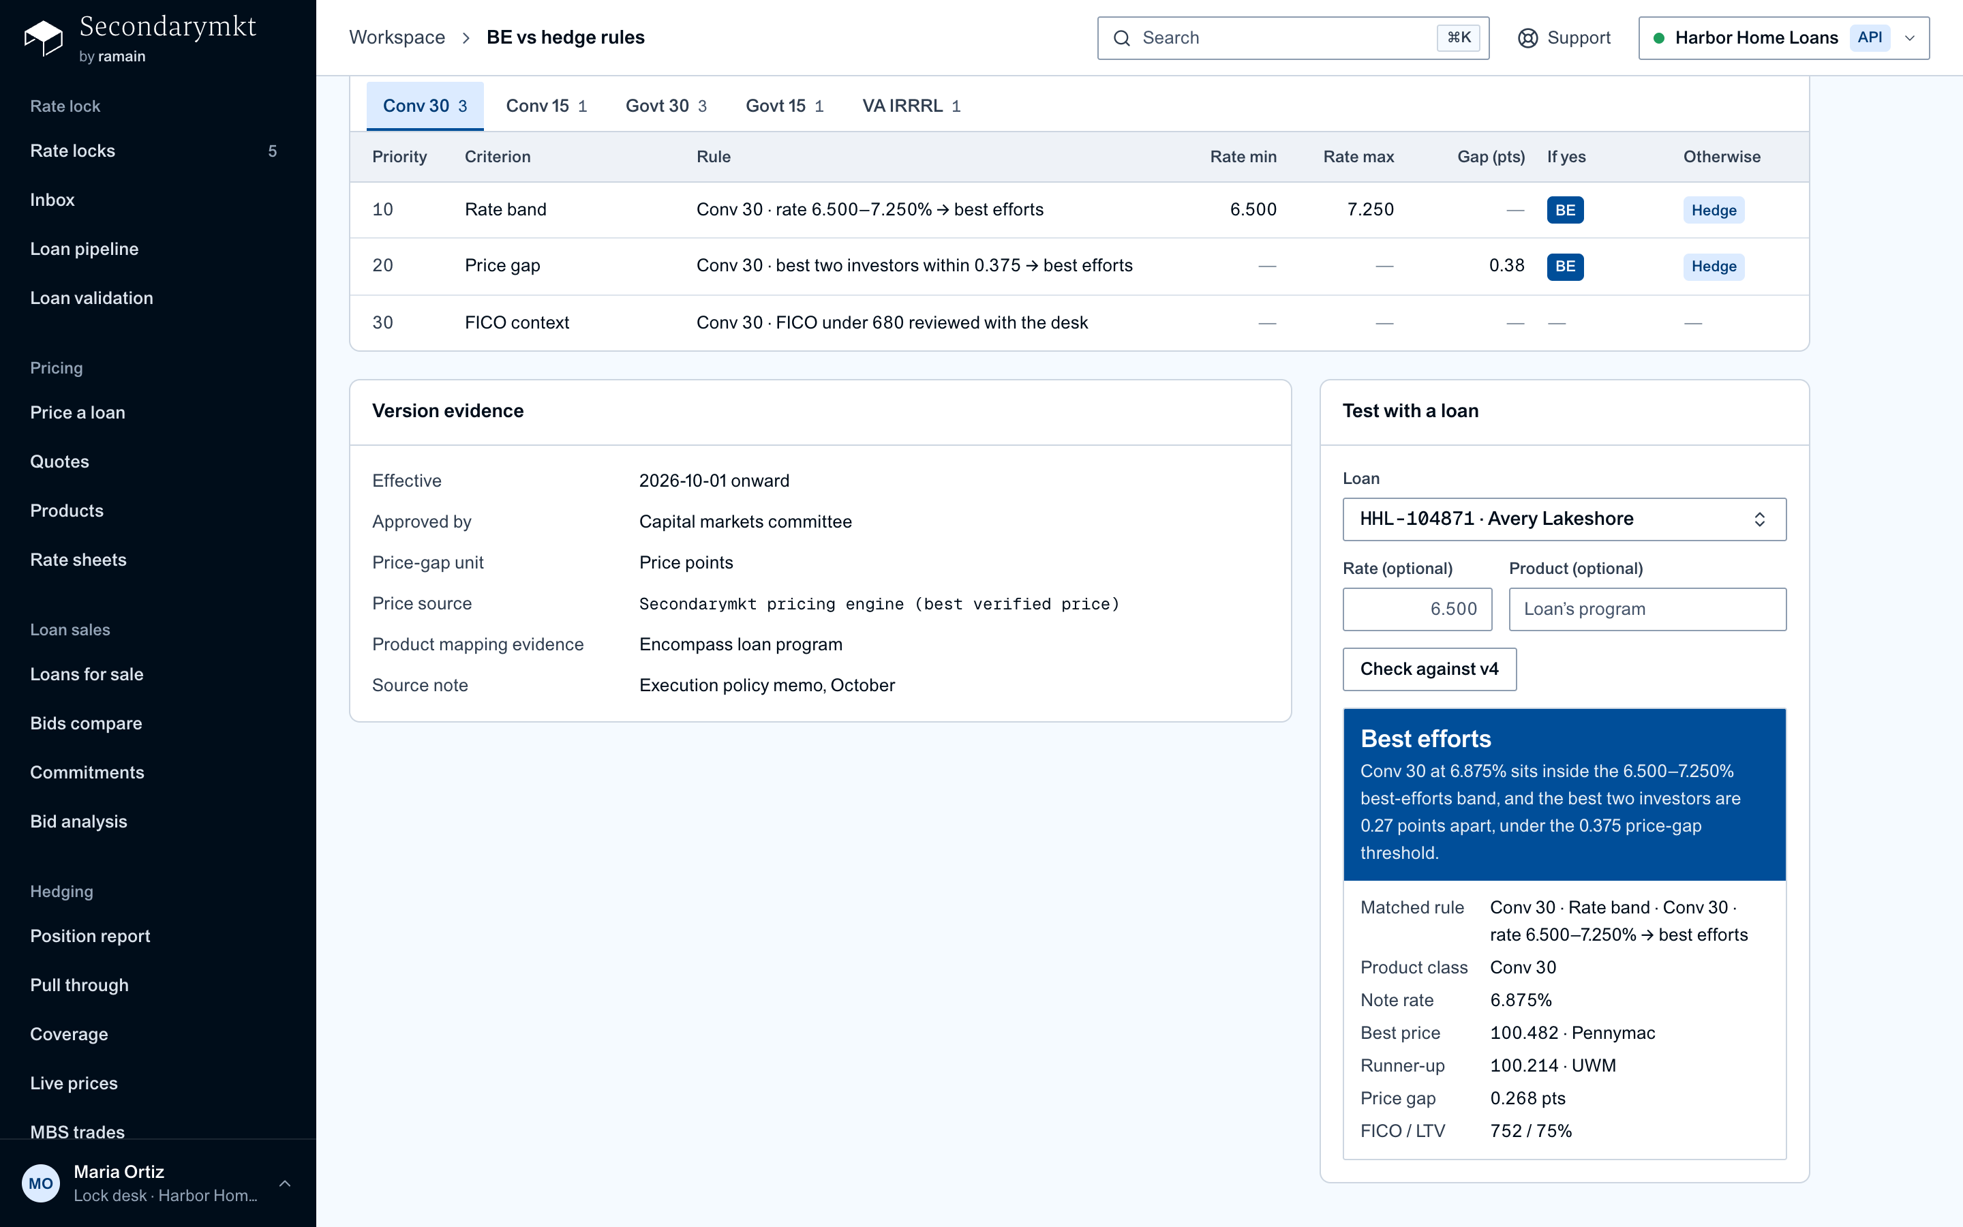Image resolution: width=1963 pixels, height=1227 pixels.
Task: Switch to the Conv 15 tab
Action: pos(546,106)
